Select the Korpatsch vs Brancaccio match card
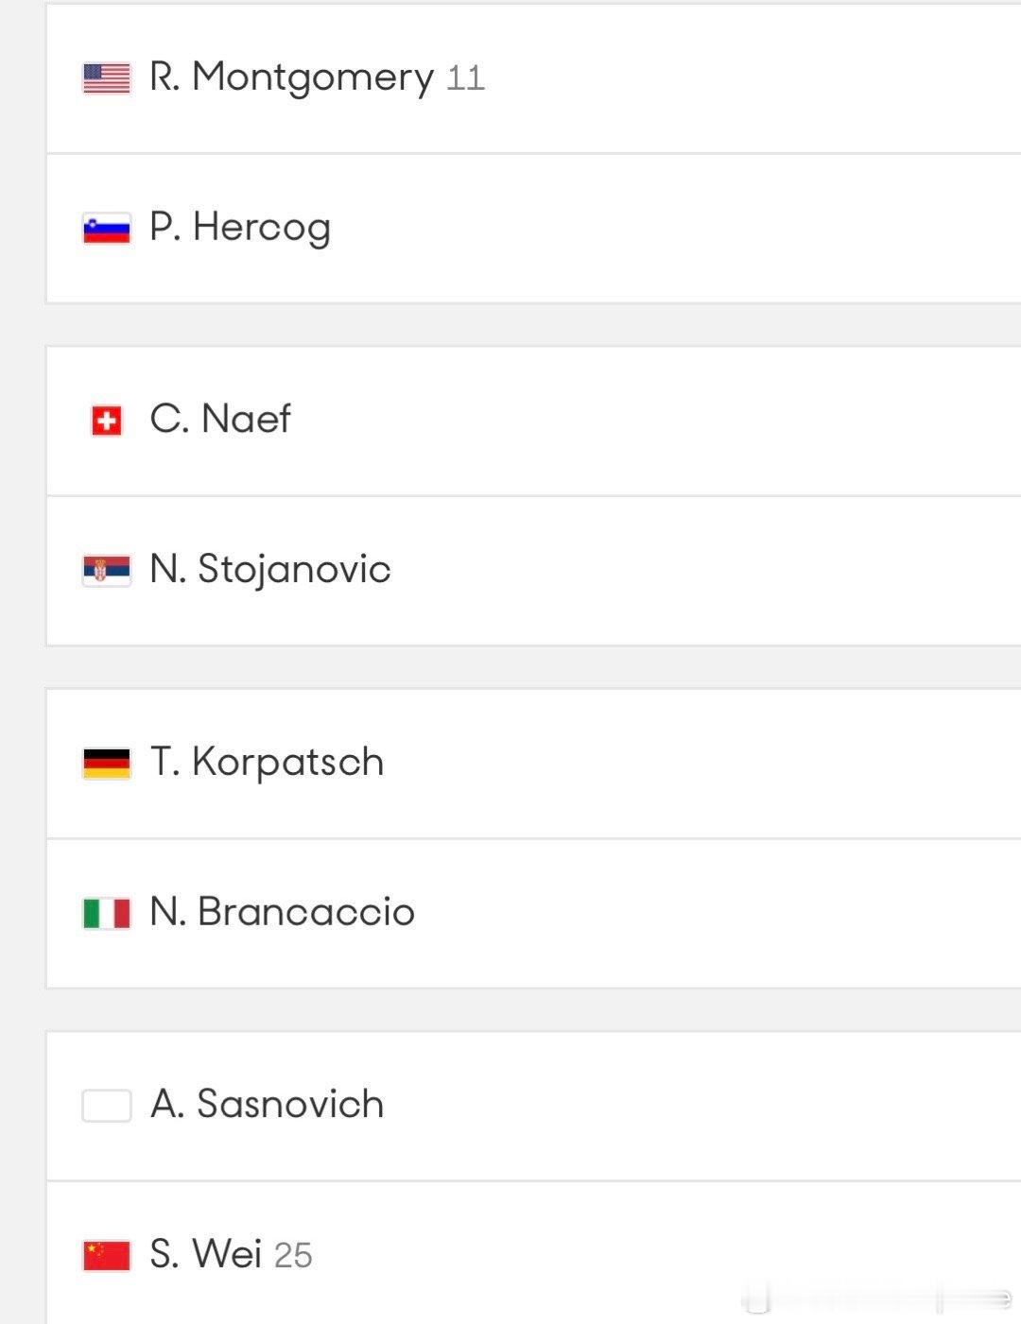 (x=534, y=839)
